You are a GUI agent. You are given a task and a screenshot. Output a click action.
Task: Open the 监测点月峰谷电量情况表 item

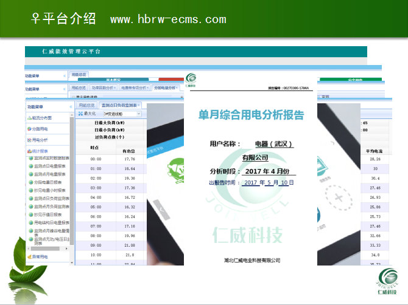[52, 232]
